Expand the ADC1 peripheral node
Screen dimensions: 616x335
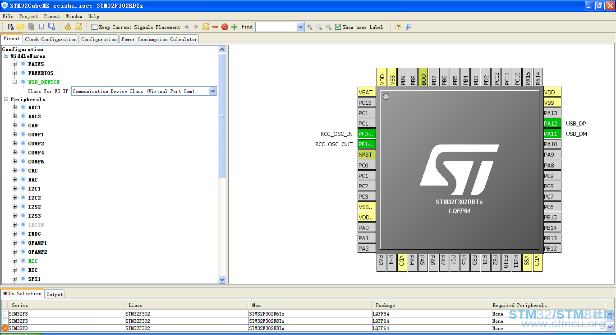(15, 107)
